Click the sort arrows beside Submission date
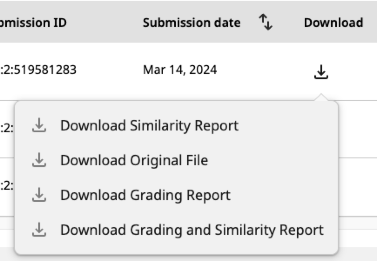 point(266,22)
